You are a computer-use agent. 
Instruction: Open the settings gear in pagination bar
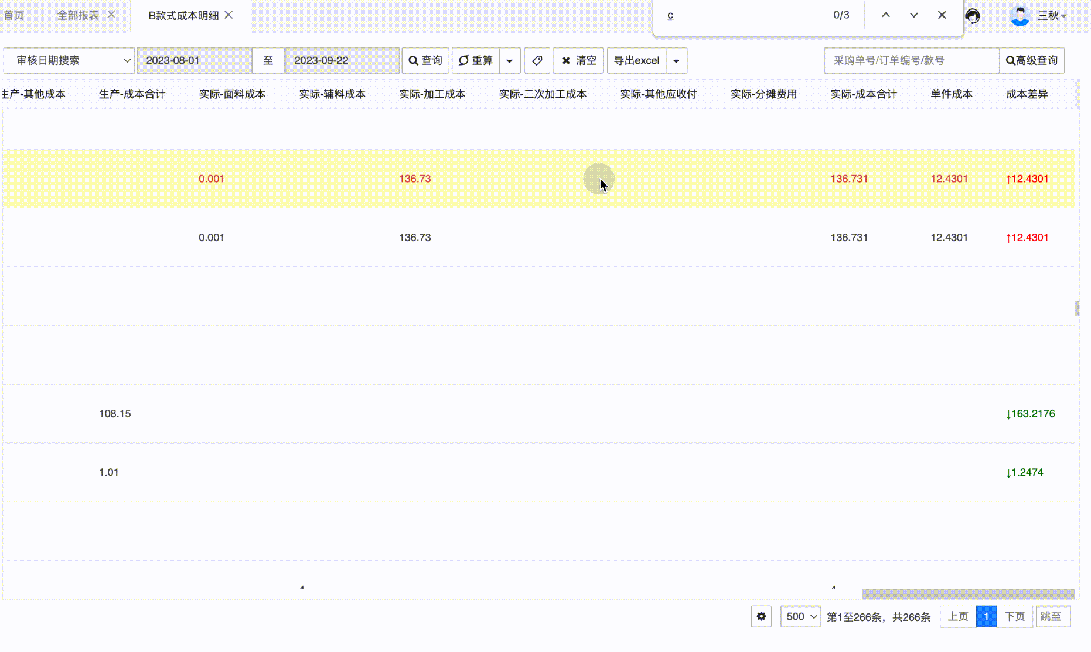[761, 616]
